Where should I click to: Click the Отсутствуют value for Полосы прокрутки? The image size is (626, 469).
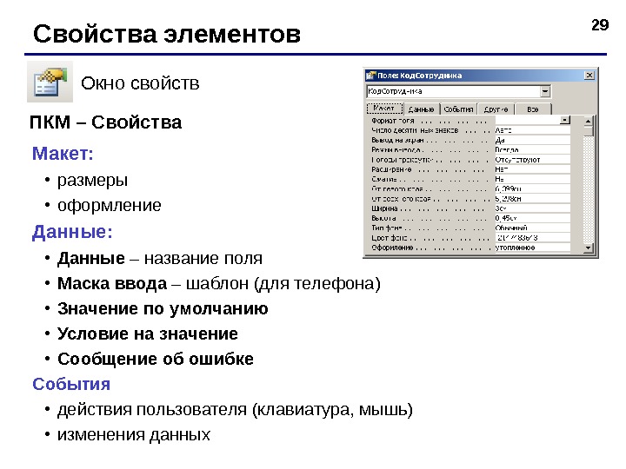(x=532, y=160)
